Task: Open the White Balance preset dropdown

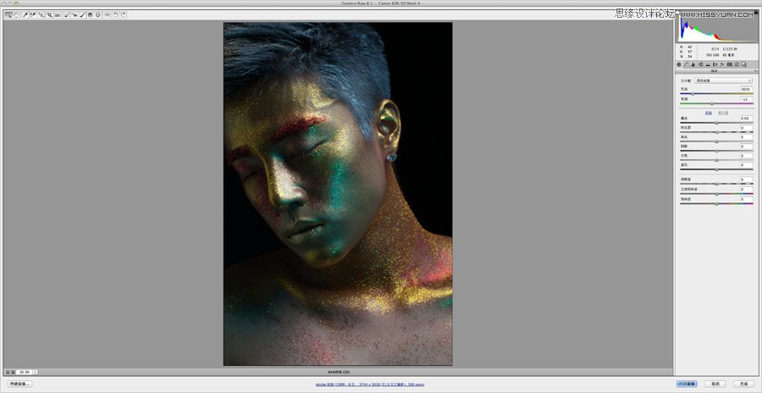Action: pos(721,80)
